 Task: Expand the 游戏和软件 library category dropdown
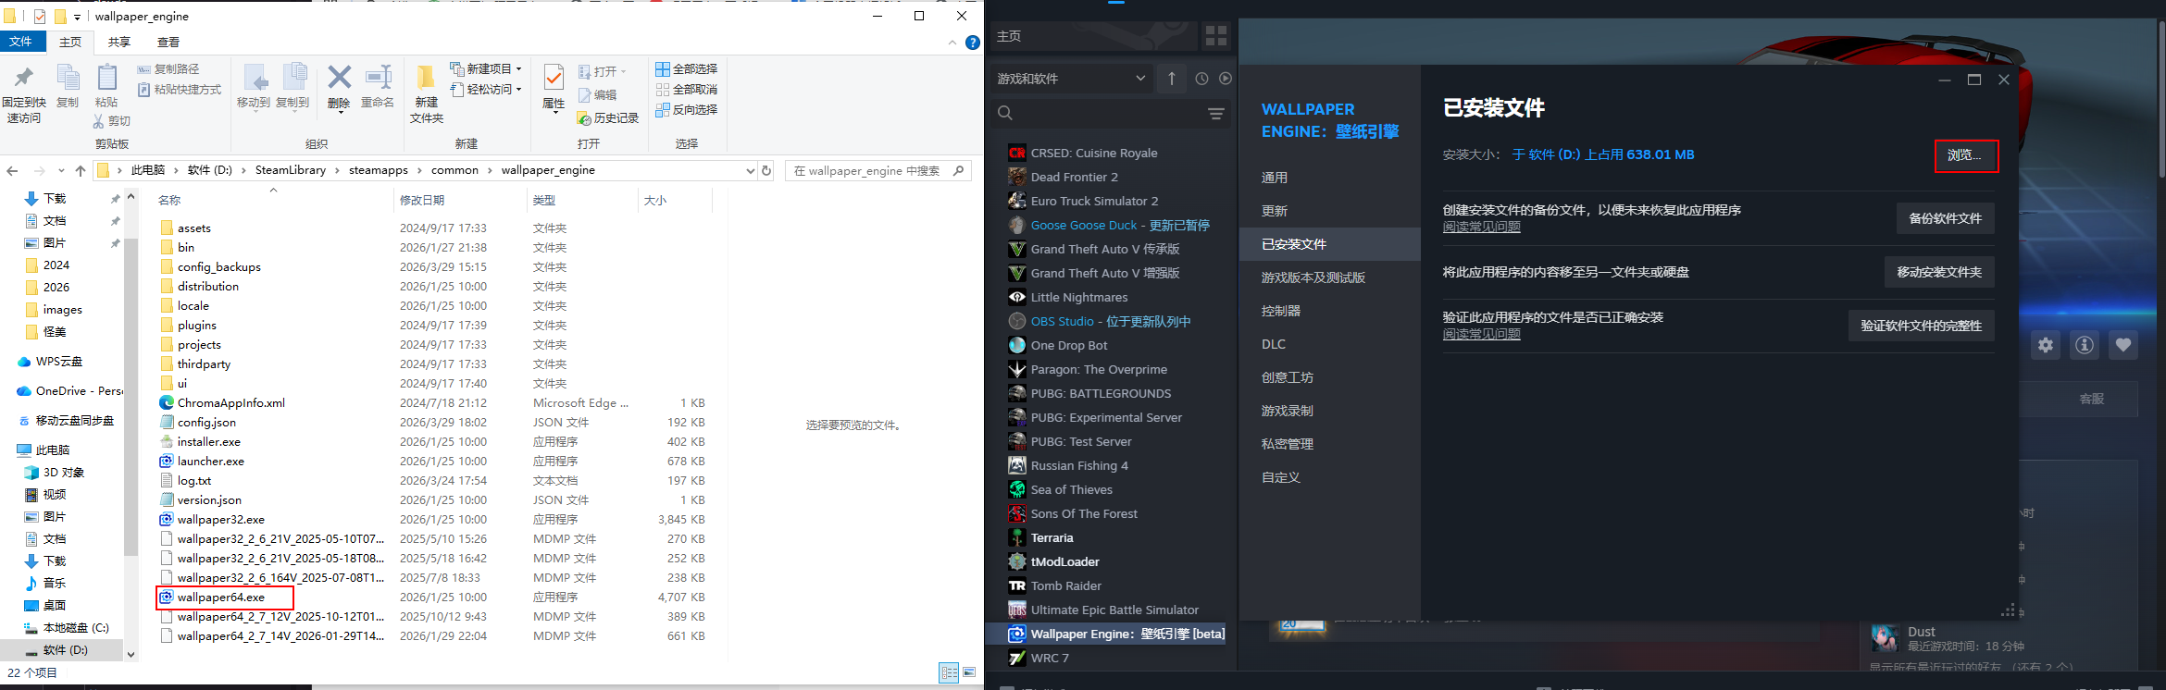(x=1139, y=79)
